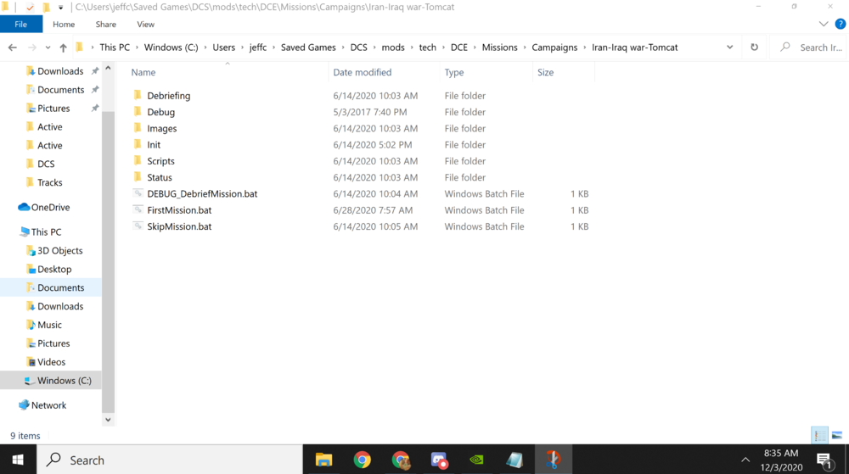Expand chevron after DCS in breadcrumb
This screenshot has width=849, height=474.
374,47
